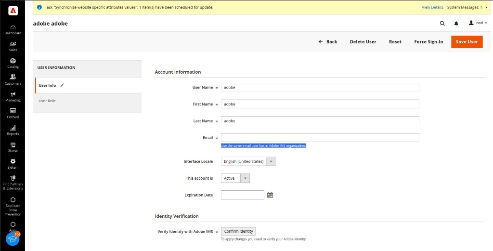The image size is (493, 251).
Task: Click the search magnifier icon
Action: coord(442,23)
